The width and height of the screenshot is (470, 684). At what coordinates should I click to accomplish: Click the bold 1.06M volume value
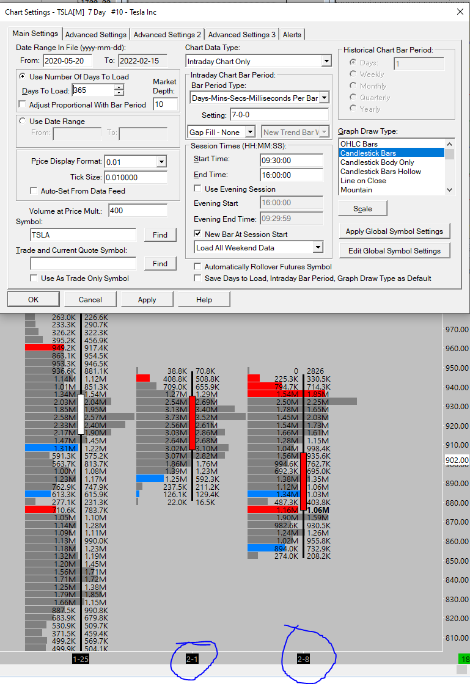(x=318, y=510)
